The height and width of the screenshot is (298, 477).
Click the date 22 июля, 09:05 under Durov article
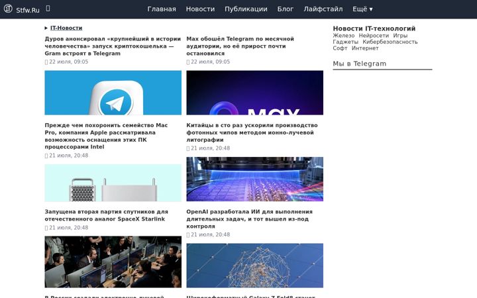tap(69, 62)
